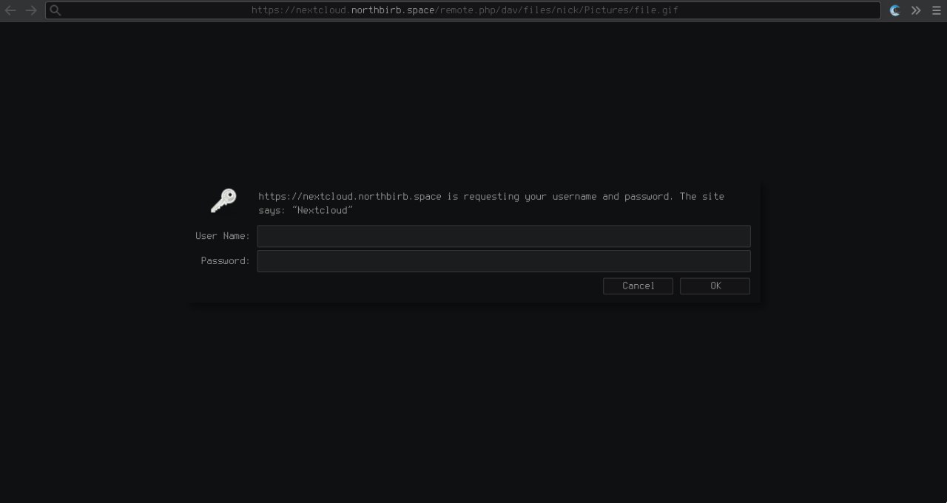Click the search magnifier in address bar
This screenshot has height=503, width=947.
(55, 10)
